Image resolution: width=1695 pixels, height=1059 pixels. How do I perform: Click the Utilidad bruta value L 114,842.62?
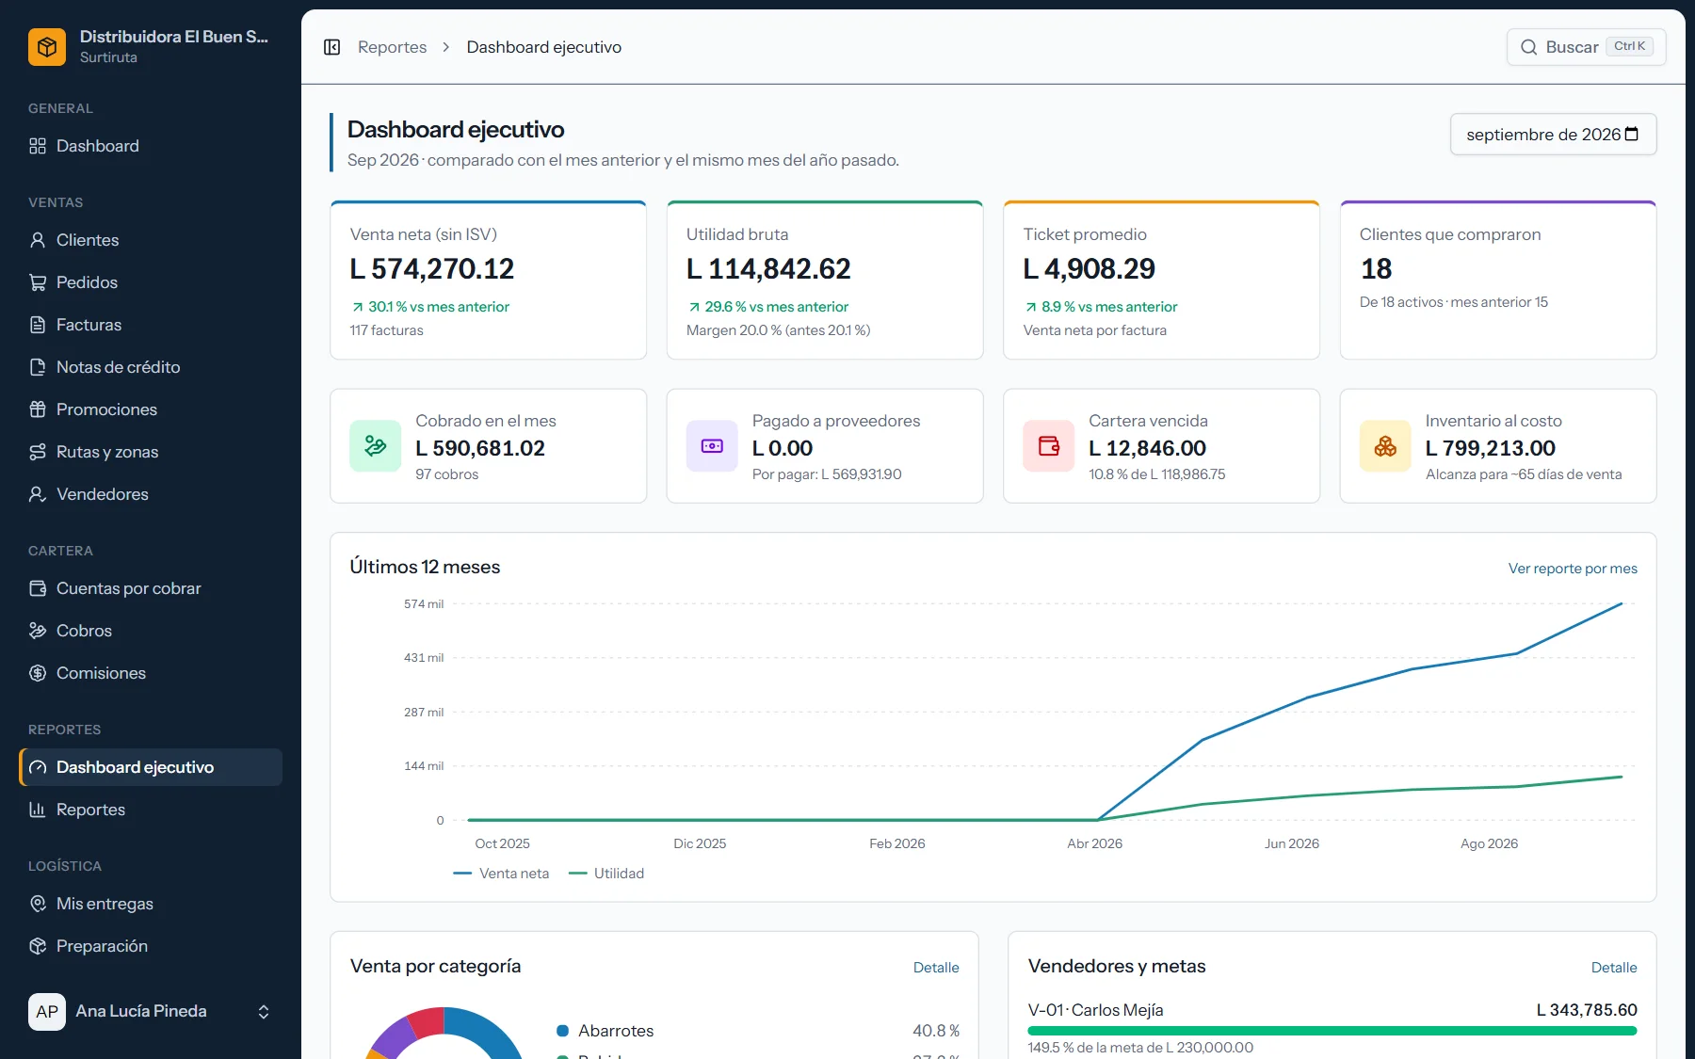pos(768,269)
